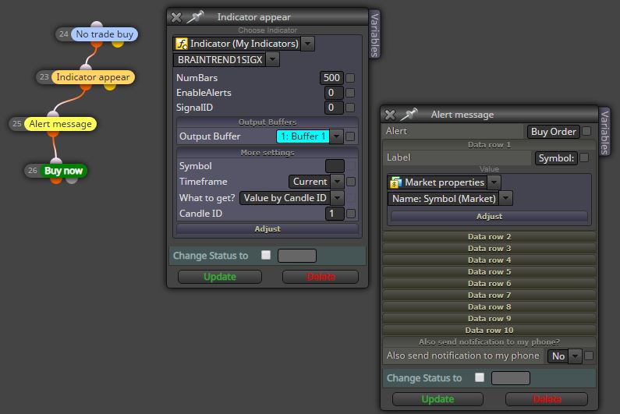Expand the Indicator (My Indicators) dropdown
This screenshot has height=414, width=620.
pyautogui.click(x=308, y=44)
